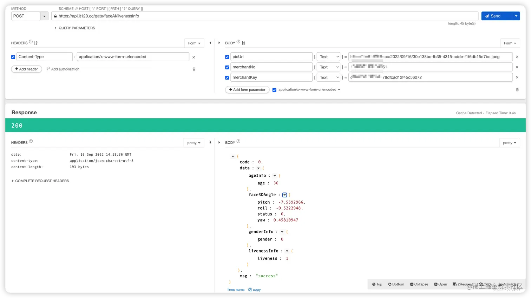Expand the QUERY PARAMETERS section
This screenshot has height=298, width=531.
point(75,28)
